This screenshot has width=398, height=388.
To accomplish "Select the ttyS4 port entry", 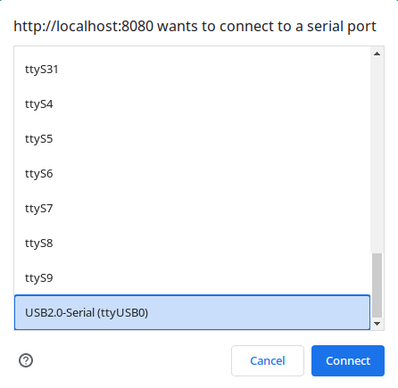I will coord(192,104).
